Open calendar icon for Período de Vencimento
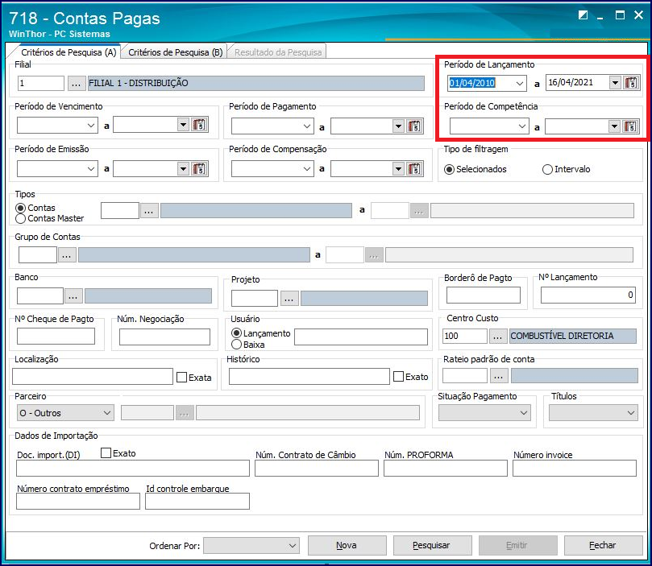Viewport: 652px width, 566px height. tap(200, 124)
